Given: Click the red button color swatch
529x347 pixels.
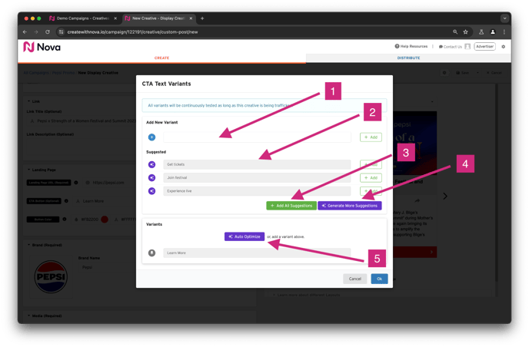Looking at the screenshot, I should [105, 219].
